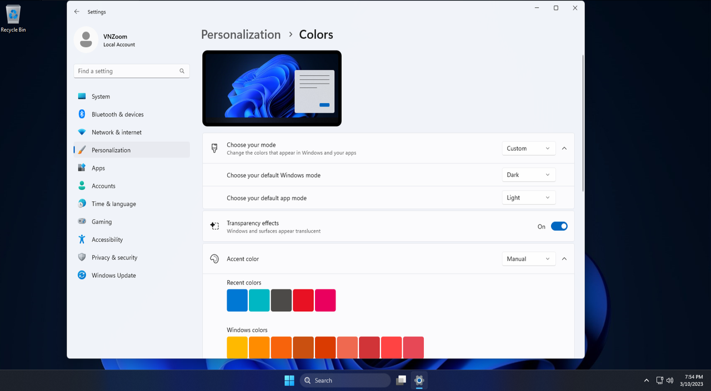Click the taskbar clock showing 7:54 PM
The height and width of the screenshot is (391, 711).
click(692, 380)
